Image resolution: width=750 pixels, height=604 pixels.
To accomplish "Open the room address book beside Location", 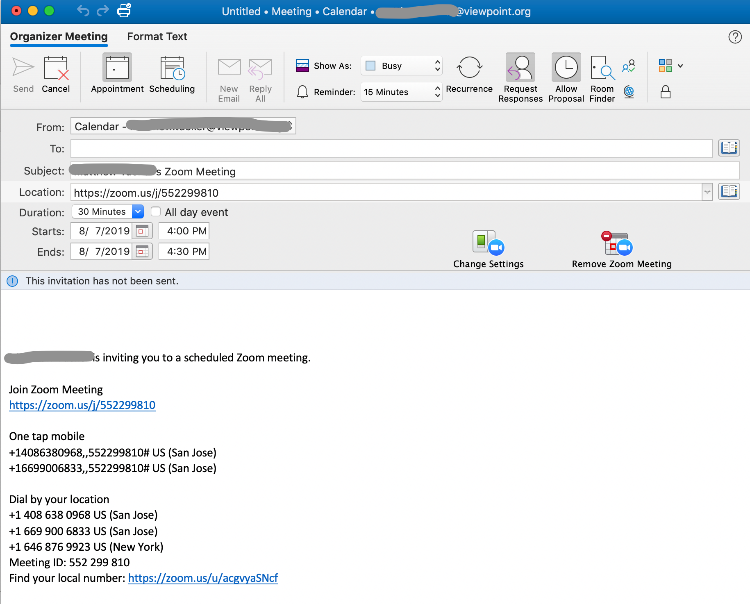I will 729,191.
